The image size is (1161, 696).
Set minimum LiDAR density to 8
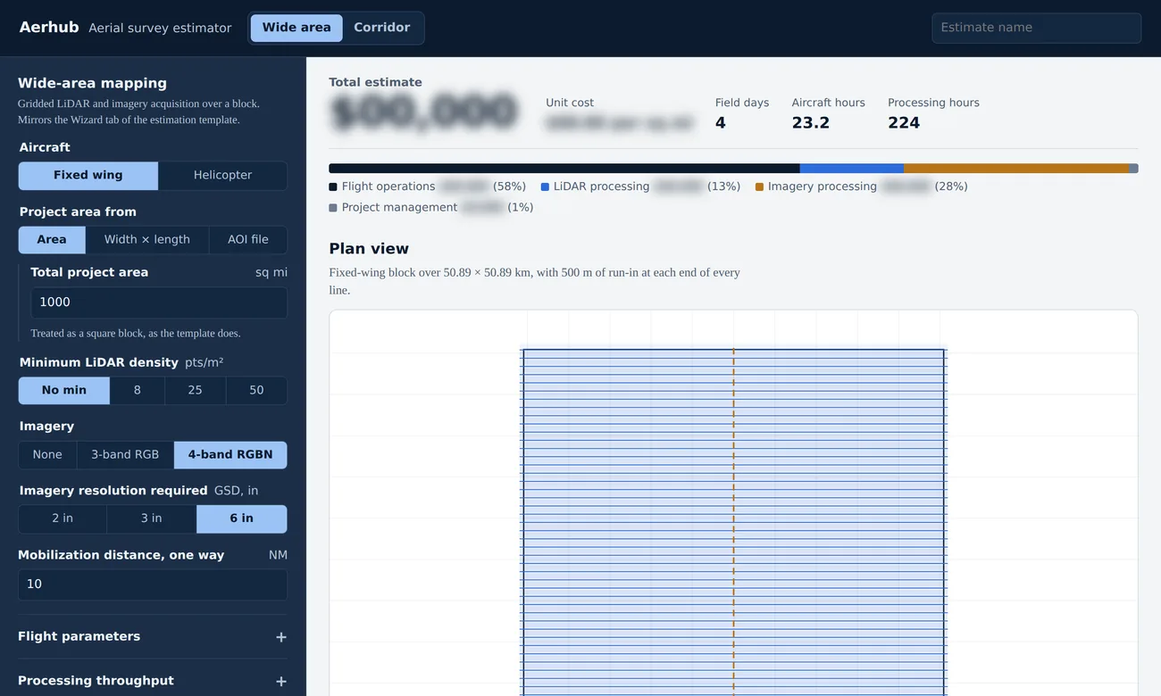click(x=138, y=391)
